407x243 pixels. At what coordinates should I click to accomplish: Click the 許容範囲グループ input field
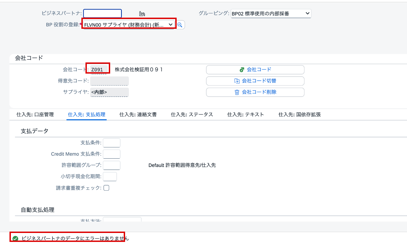112,165
